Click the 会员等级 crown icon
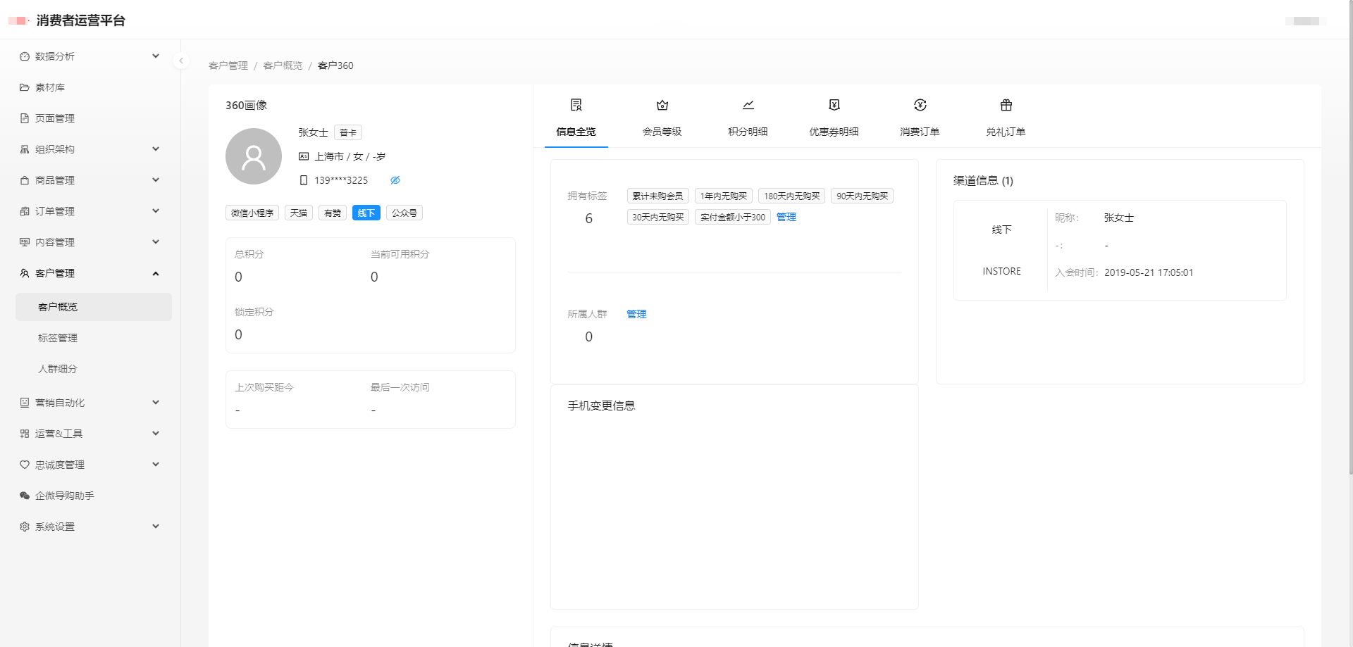 click(x=662, y=105)
